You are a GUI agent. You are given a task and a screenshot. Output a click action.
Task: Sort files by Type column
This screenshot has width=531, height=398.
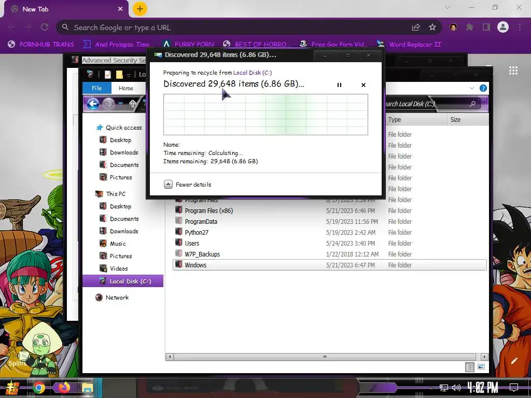[x=416, y=120]
